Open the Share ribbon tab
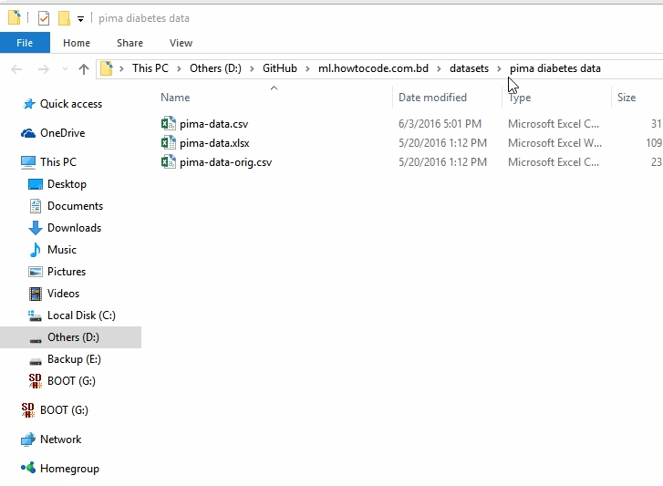Screen dimensions: 663x486 pos(129,43)
